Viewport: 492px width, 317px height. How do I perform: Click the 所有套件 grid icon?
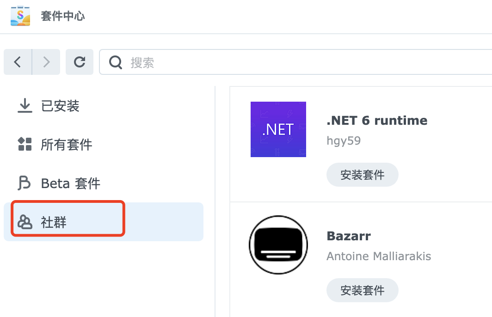25,144
